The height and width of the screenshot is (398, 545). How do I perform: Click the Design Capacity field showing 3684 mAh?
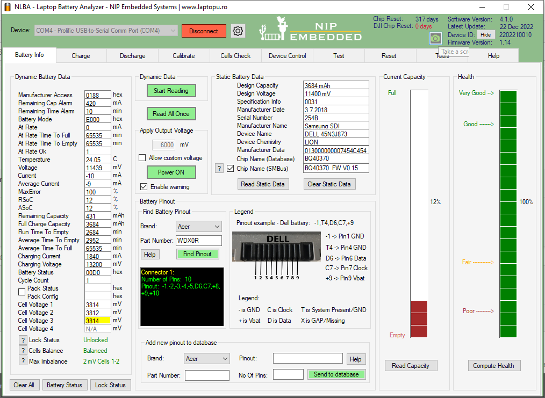[x=336, y=85]
